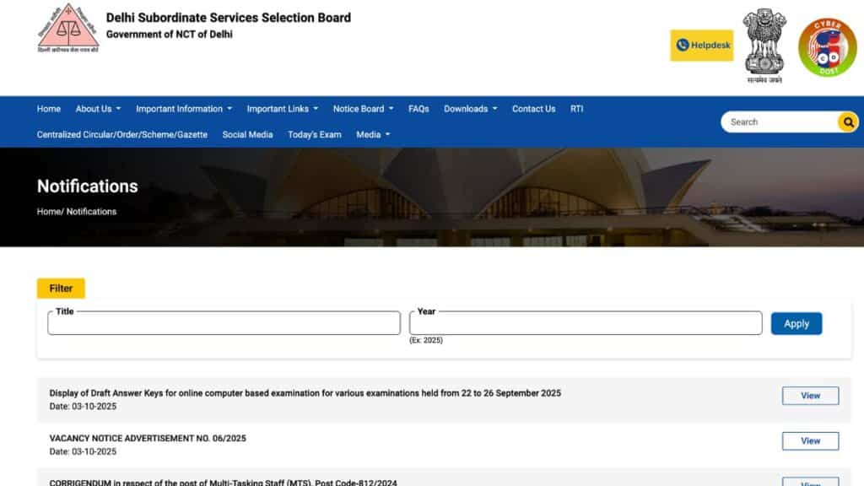Go to the FAQs menu item
Screen dimensions: 864x486
pyautogui.click(x=418, y=109)
